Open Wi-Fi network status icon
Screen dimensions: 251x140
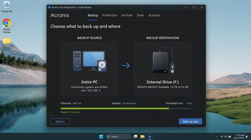point(222,137)
